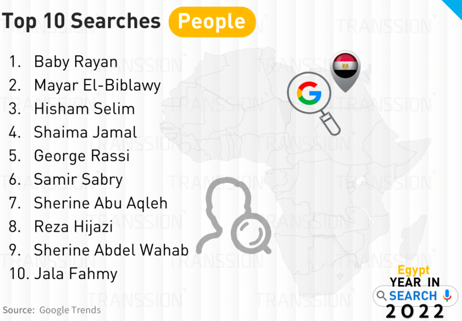This screenshot has width=462, height=321.
Task: Choose Shaima Jamal from the list
Action: pyautogui.click(x=85, y=133)
